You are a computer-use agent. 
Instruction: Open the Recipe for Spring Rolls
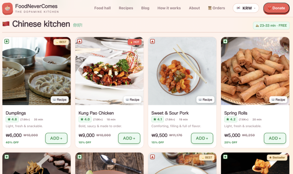(278, 100)
